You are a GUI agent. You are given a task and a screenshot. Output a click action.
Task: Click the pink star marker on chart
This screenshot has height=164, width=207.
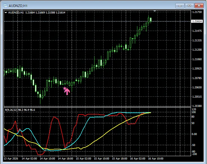tap(65, 89)
